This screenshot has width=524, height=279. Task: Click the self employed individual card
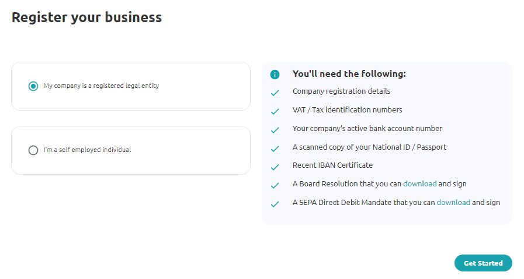pos(131,150)
